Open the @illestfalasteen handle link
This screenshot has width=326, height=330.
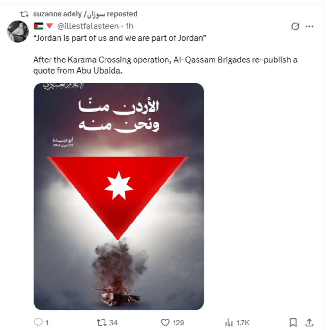pos(88,26)
